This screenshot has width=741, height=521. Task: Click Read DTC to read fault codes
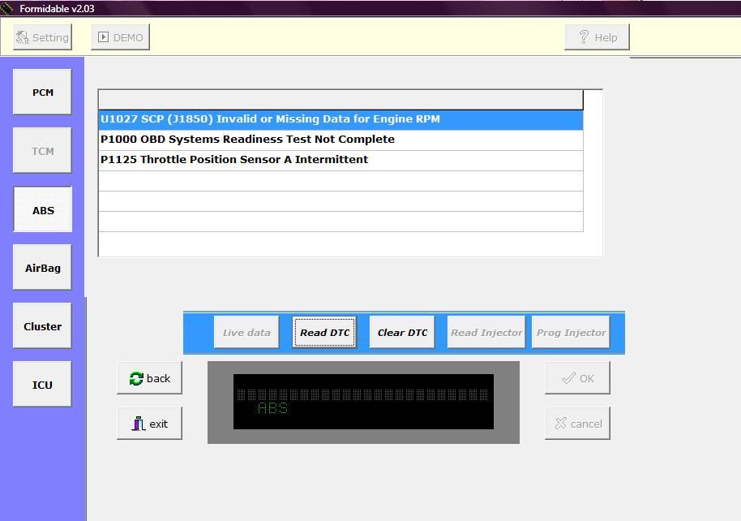click(324, 333)
